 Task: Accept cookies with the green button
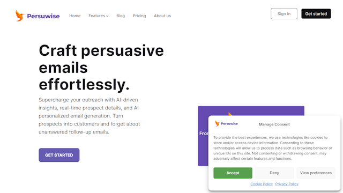coord(233,173)
